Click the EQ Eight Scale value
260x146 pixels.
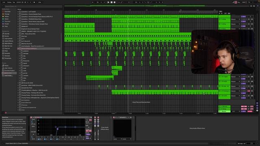click(88, 135)
